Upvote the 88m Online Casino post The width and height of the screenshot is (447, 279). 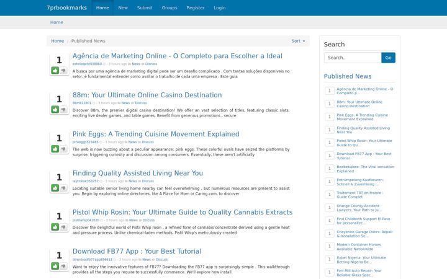coord(55,109)
